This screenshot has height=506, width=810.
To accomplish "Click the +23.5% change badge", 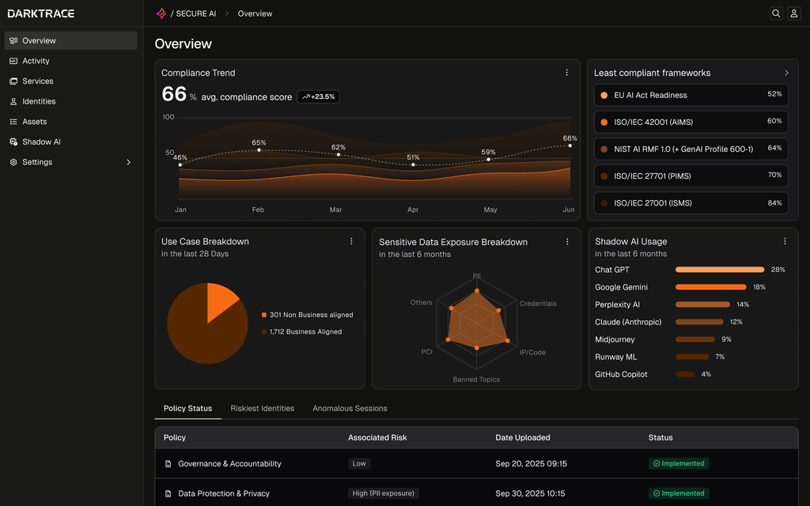I will pos(318,96).
